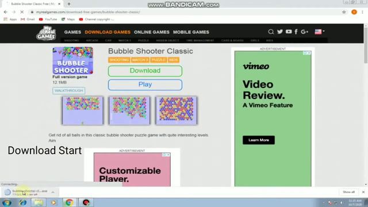The height and width of the screenshot is (207, 368).
Task: Select Time Management category in sub-navigation
Action: [200, 40]
